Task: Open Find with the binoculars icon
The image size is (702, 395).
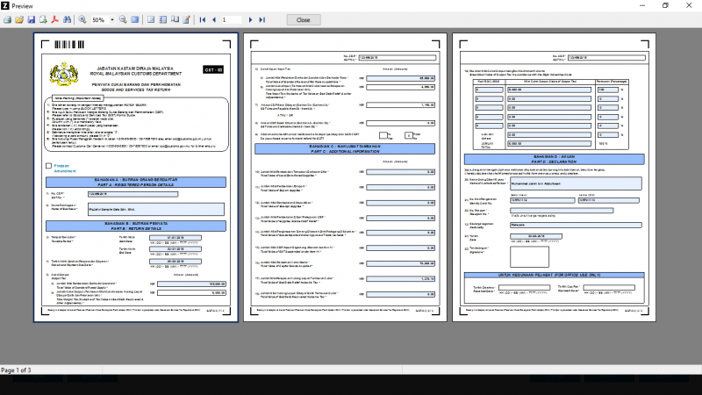Action: pos(66,19)
